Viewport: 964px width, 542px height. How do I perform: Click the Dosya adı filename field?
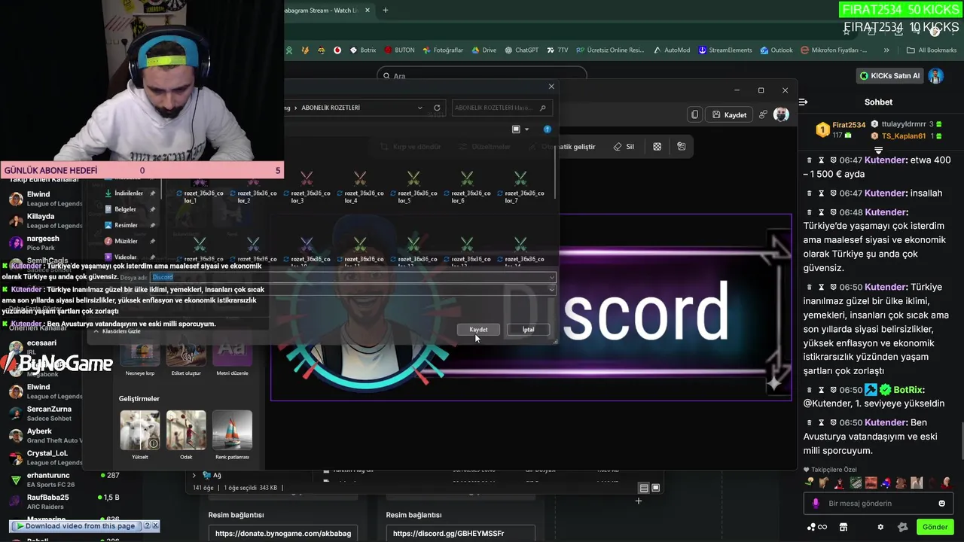(352, 278)
